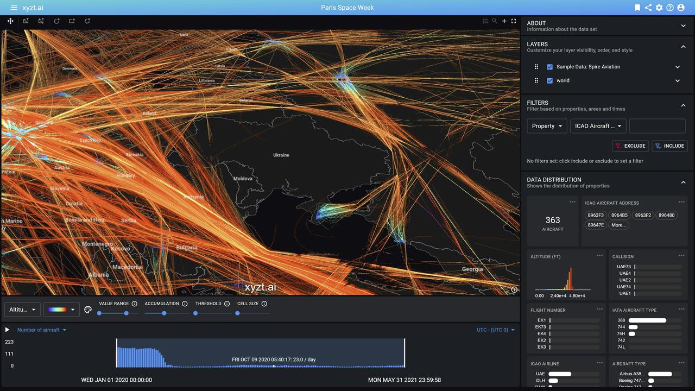This screenshot has width=695, height=391.
Task: Select the add rectangle area tool
Action: pos(72,21)
